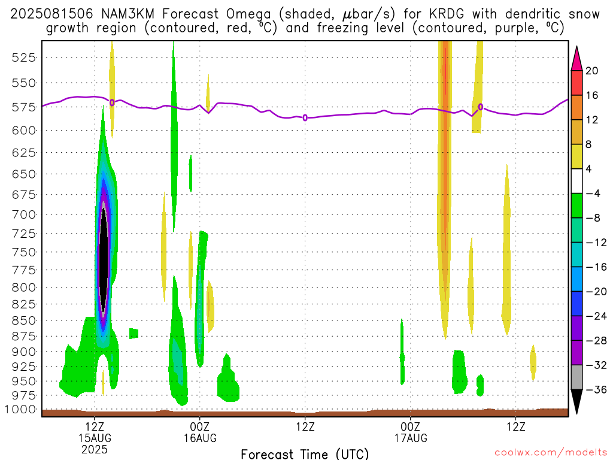Click the yellow 4-8 colorbar segment
The height and width of the screenshot is (460, 613).
click(x=576, y=156)
